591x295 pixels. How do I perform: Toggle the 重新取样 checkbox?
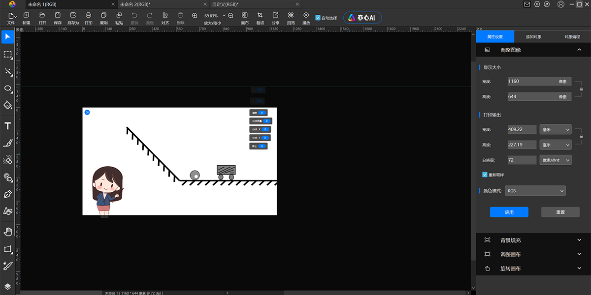(485, 175)
